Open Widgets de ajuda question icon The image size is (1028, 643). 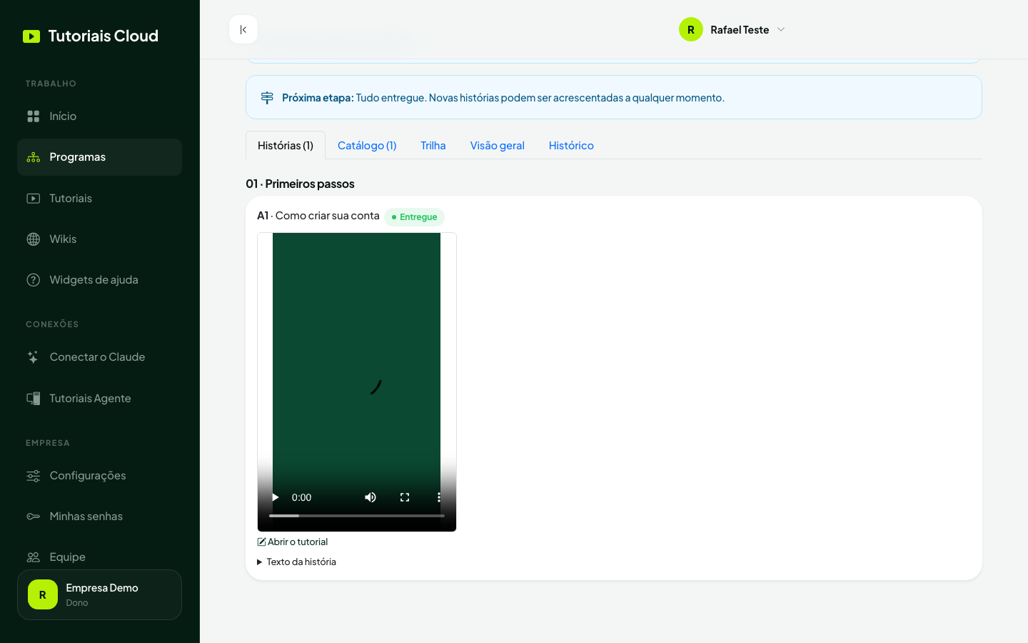pyautogui.click(x=34, y=280)
